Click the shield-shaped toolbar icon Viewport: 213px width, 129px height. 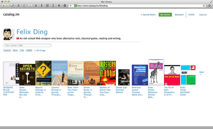pyautogui.click(x=42, y=6)
